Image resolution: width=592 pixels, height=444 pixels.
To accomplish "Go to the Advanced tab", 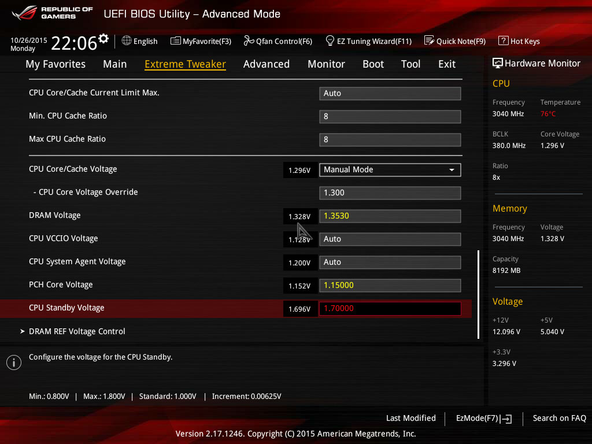I will point(266,64).
